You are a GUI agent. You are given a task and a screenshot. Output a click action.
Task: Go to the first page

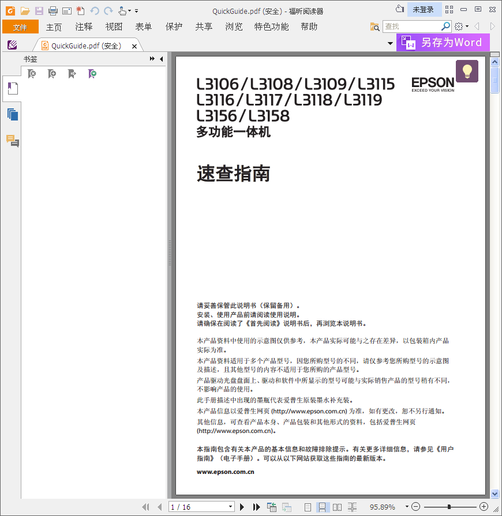coord(145,507)
